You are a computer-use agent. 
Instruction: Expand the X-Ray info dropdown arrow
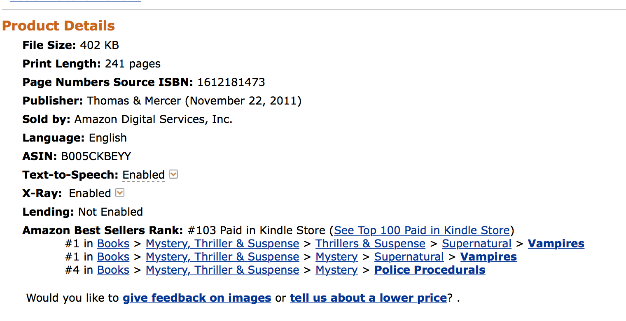(120, 193)
